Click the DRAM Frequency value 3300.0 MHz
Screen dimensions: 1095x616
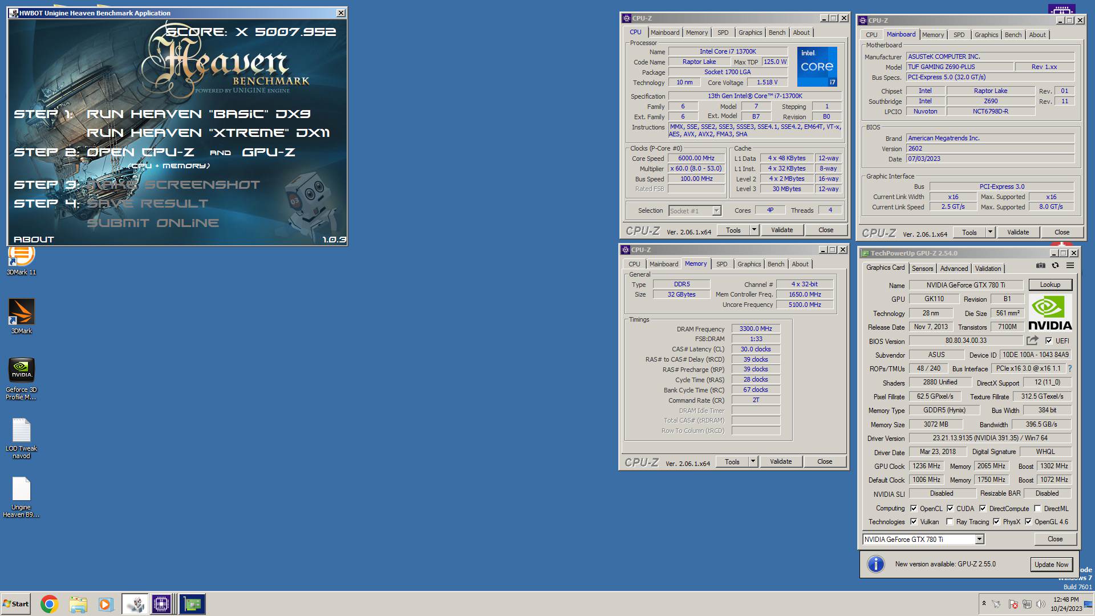click(x=756, y=329)
